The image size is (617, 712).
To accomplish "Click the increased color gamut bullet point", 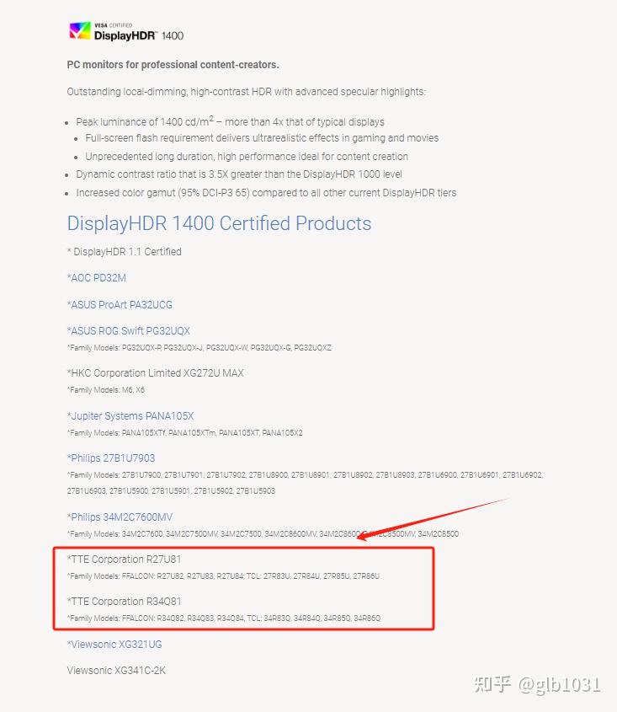I will [x=266, y=193].
